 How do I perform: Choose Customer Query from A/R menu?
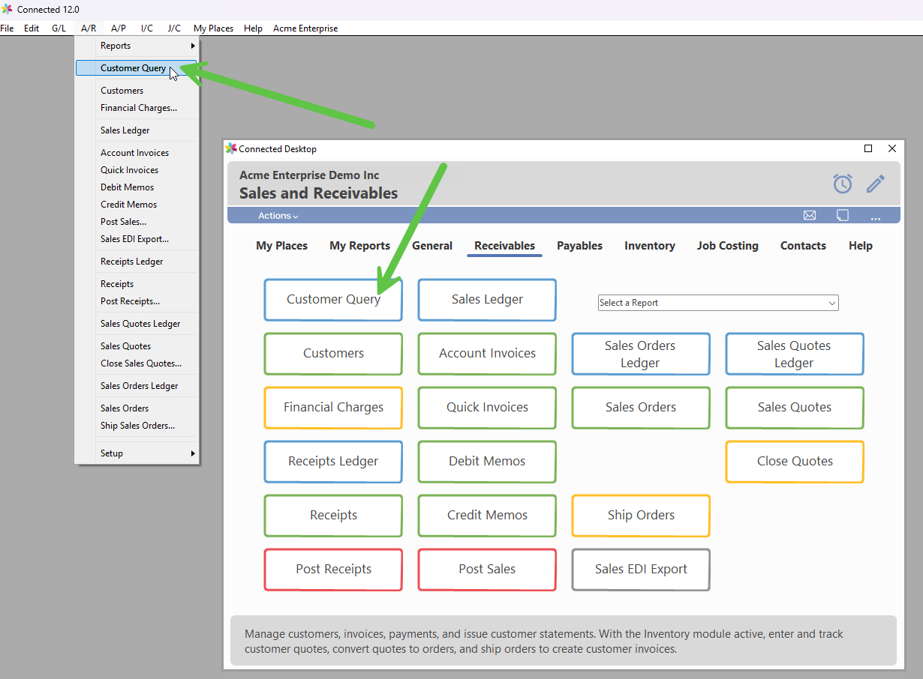pos(137,68)
